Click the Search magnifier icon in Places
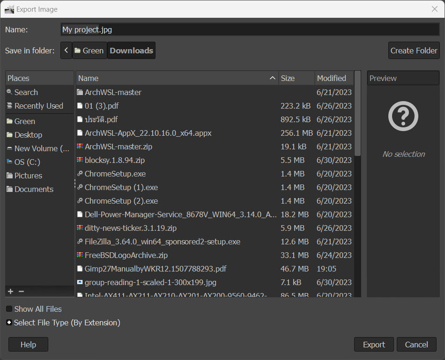445x360 pixels. [x=9, y=93]
